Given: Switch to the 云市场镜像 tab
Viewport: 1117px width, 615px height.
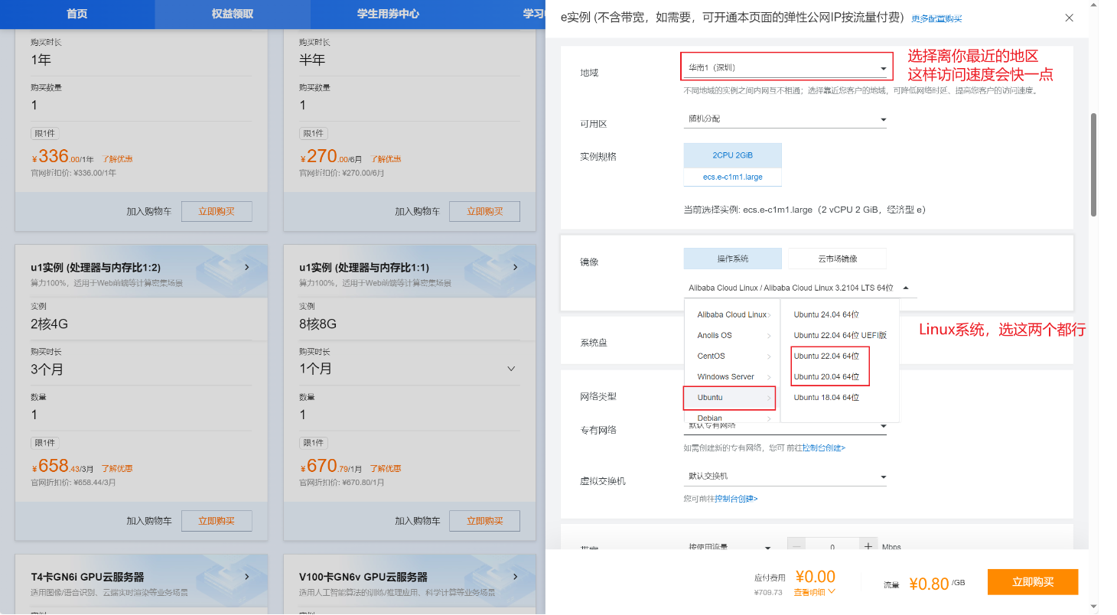Looking at the screenshot, I should point(837,259).
